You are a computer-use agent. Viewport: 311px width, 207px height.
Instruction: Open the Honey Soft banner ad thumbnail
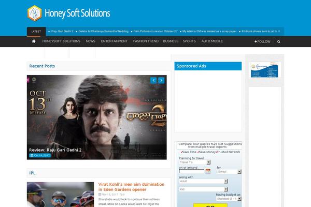point(264,69)
